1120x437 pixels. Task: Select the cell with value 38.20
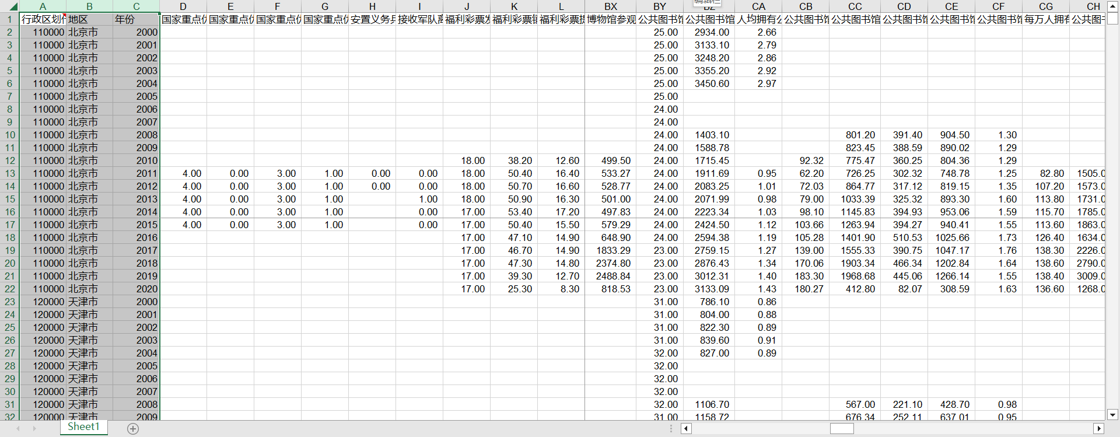click(514, 160)
